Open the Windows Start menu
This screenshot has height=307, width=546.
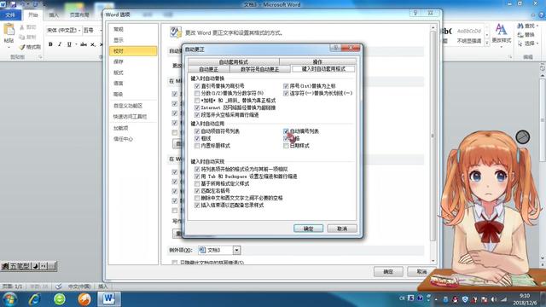[x=10, y=299]
